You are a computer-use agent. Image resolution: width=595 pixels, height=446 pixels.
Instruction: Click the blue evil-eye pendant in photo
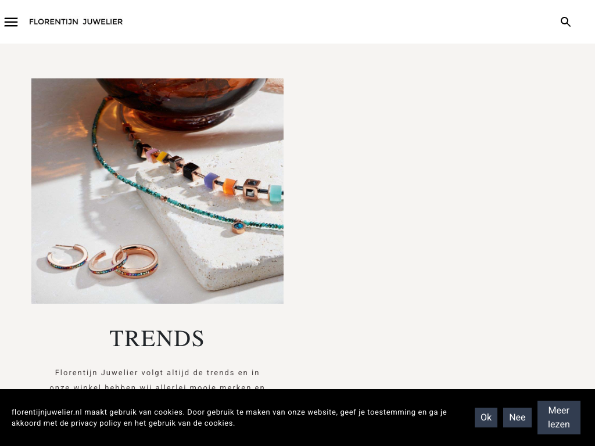239,227
